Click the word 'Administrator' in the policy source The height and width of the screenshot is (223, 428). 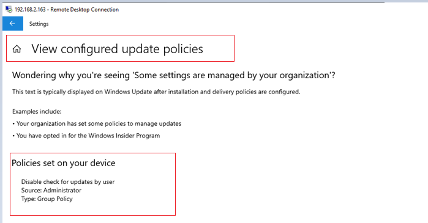pyautogui.click(x=62, y=191)
